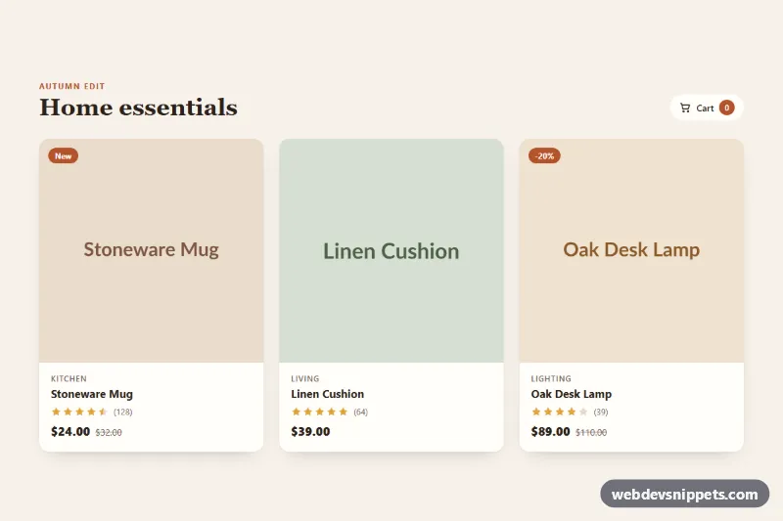Click the -20% badge on Oak Desk Lamp
Image resolution: width=783 pixels, height=521 pixels.
[x=544, y=156]
